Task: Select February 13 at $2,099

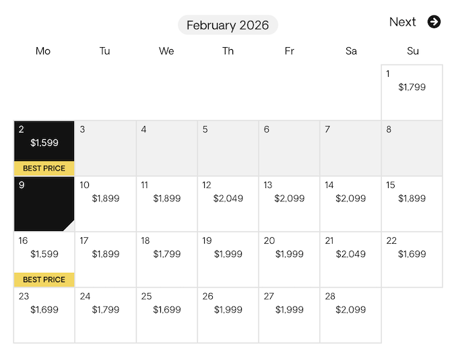Action: (290, 203)
